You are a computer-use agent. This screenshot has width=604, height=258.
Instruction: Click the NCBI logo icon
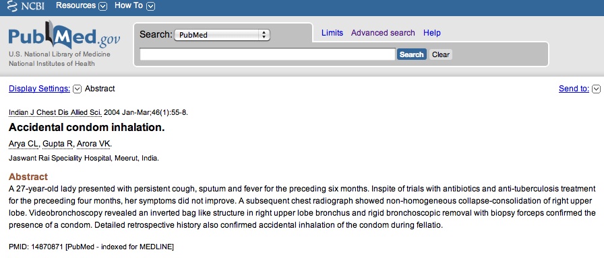coord(12,6)
